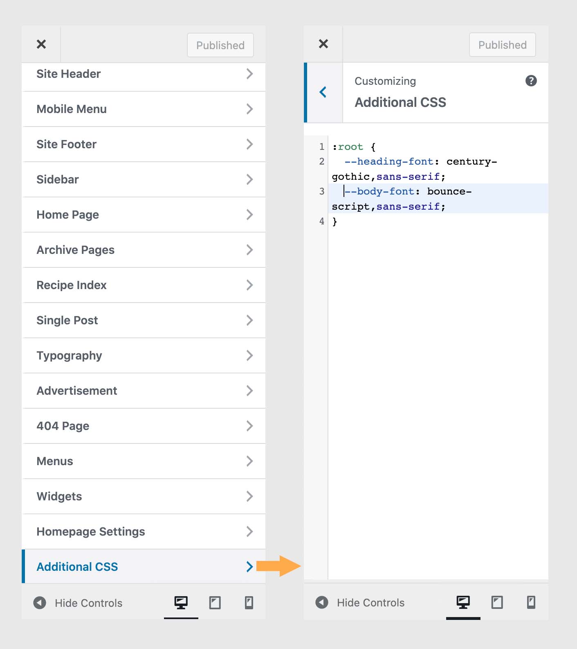Go back using the blue chevron arrow

(323, 92)
